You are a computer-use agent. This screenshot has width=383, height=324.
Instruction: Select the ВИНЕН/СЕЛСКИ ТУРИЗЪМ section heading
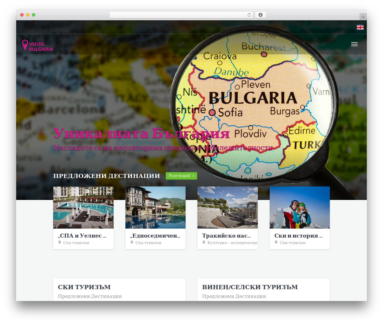[250, 287]
